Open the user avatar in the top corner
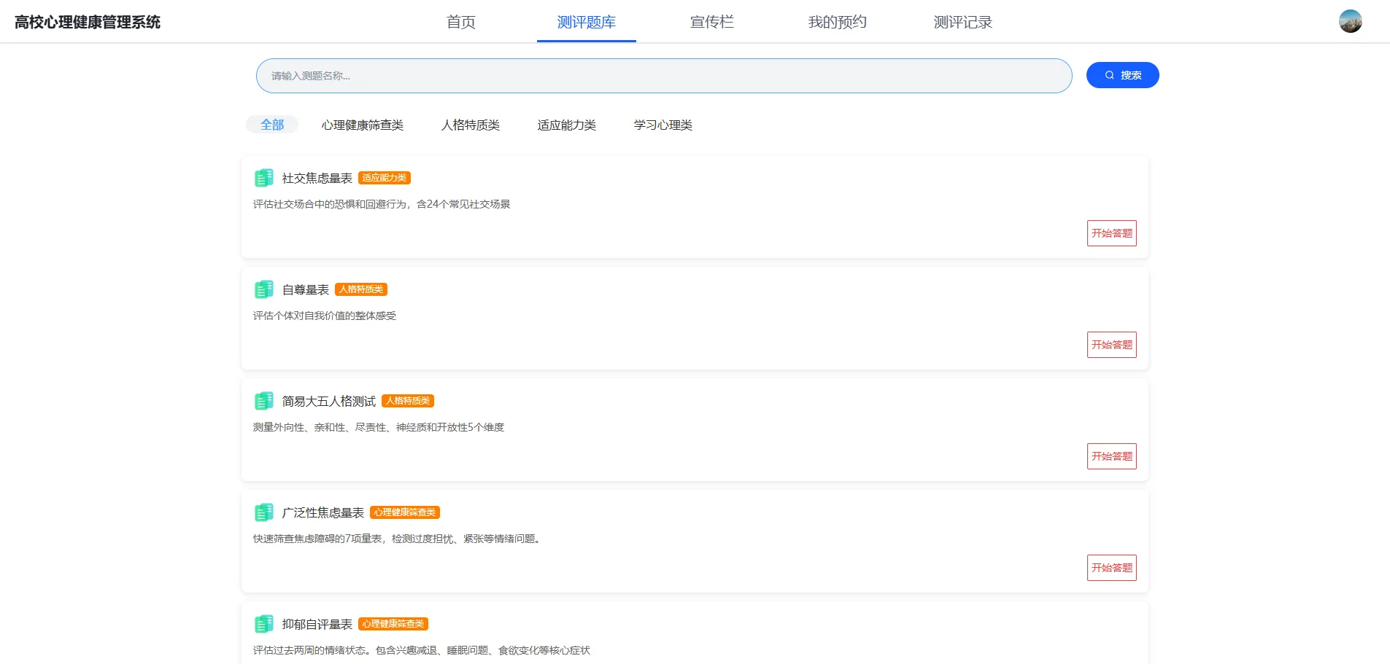Screen dimensions: 1390x664 1351,21
